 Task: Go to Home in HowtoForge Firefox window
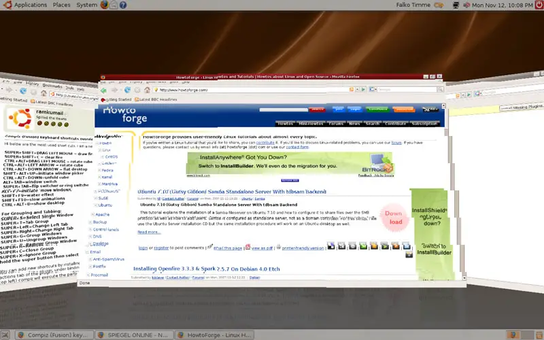pyautogui.click(x=147, y=90)
